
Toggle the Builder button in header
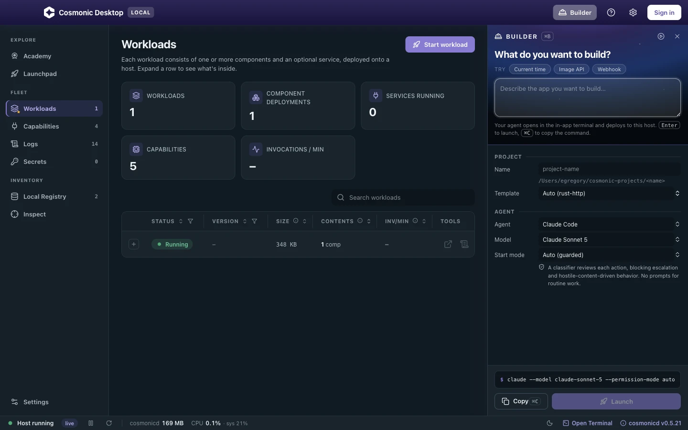[x=575, y=12]
